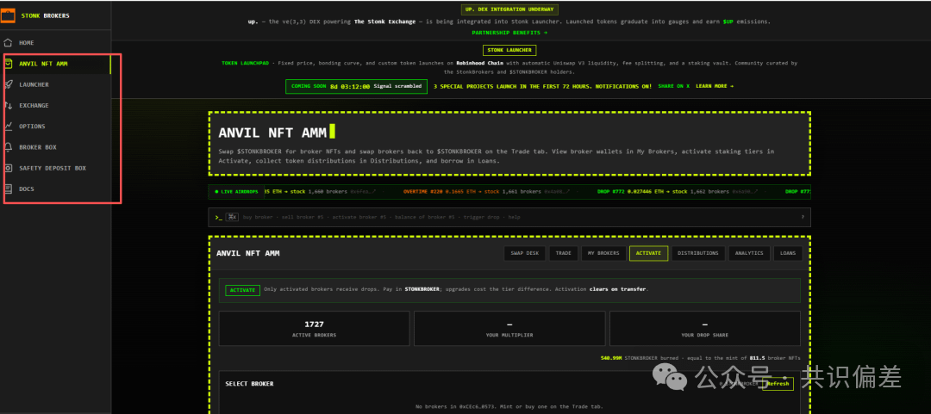Viewport: 931px width, 414px height.
Task: Click the '3 special projects launch' announcement text
Action: [x=542, y=86]
